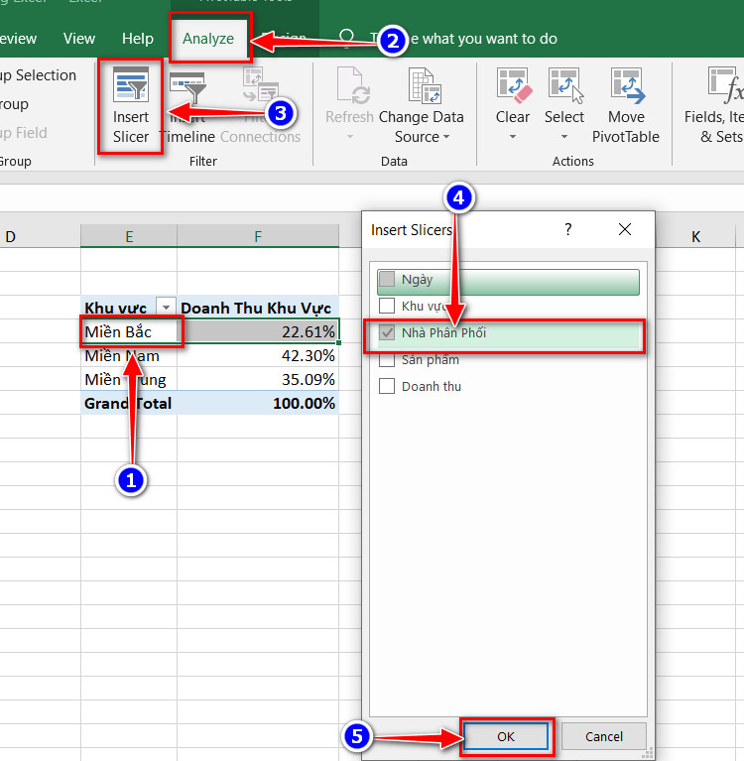Expand the Refresh dropdown arrow
Screen dimensions: 744x761
click(350, 137)
